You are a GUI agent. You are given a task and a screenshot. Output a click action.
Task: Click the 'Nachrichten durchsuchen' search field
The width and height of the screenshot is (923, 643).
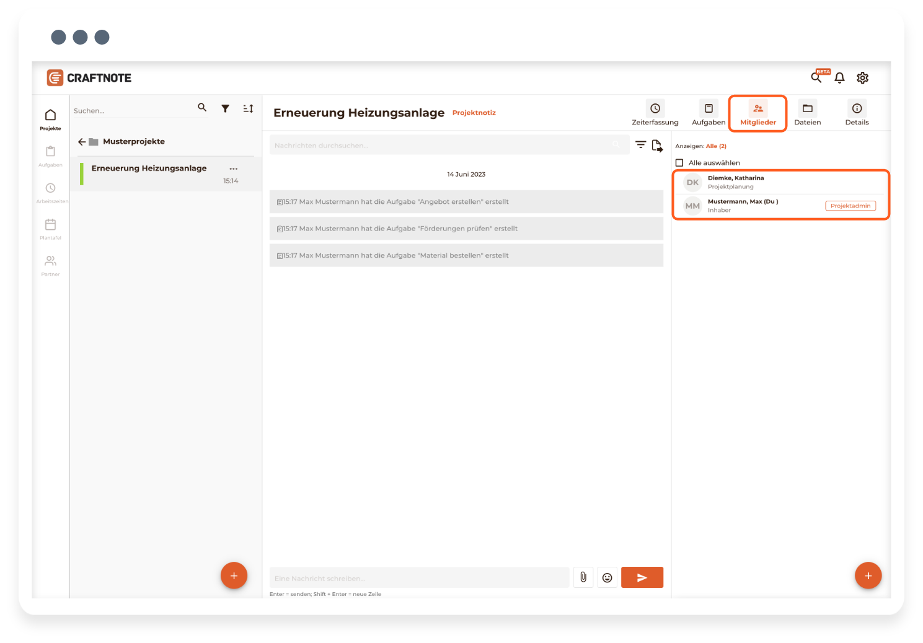tap(440, 146)
